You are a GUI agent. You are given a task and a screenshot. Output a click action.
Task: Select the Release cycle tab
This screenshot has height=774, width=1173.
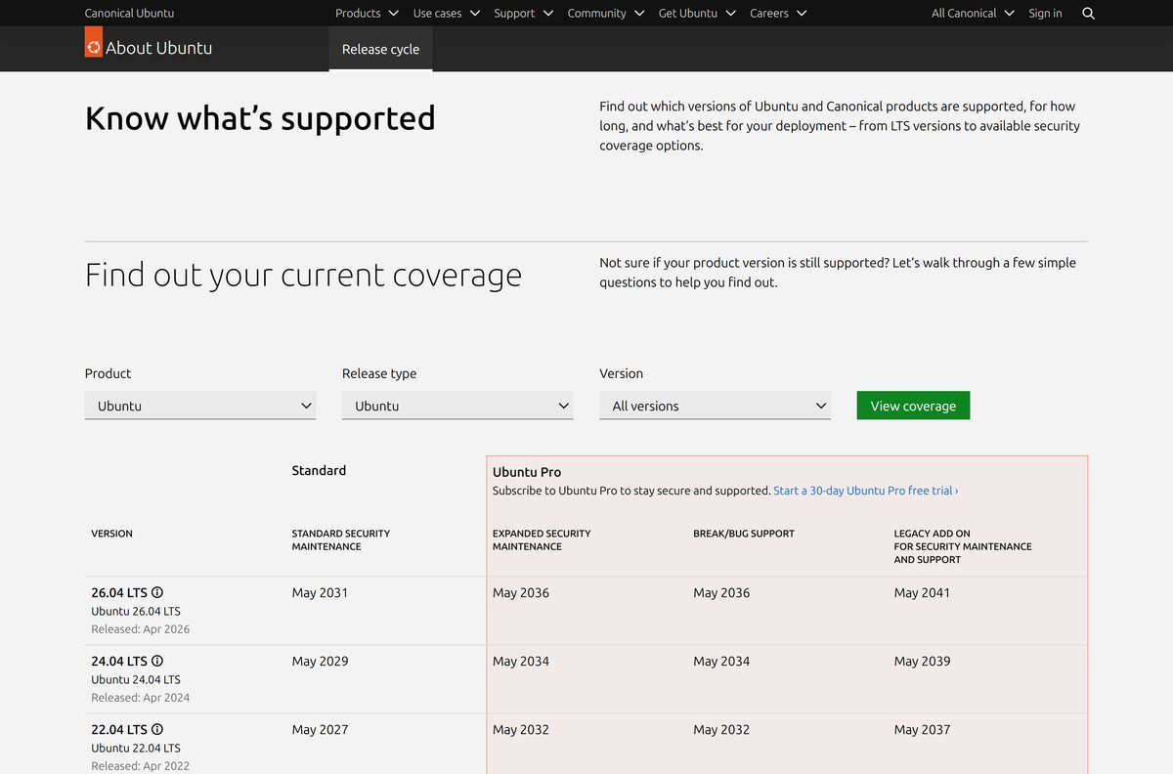(380, 49)
